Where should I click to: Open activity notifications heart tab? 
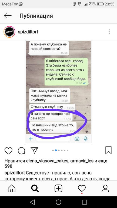click(82, 188)
